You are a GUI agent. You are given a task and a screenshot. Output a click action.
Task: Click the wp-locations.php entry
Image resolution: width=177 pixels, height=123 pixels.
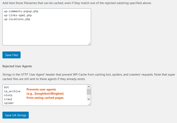[17, 19]
